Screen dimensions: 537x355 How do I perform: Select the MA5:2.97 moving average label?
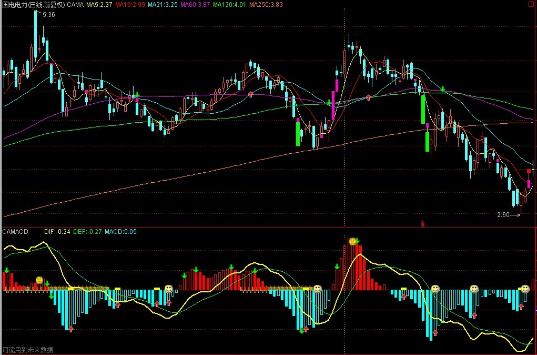point(99,5)
